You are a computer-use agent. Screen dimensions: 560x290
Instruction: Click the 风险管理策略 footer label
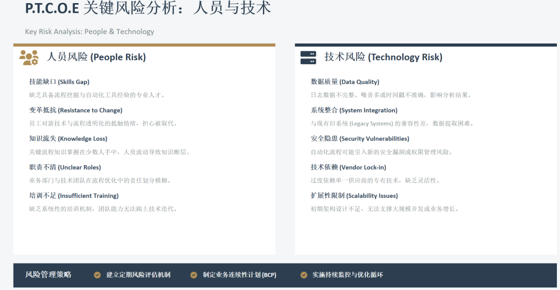tap(48, 274)
